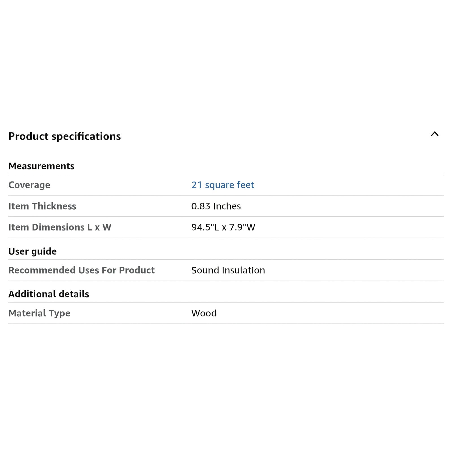Select the Measurements section heading

(41, 166)
